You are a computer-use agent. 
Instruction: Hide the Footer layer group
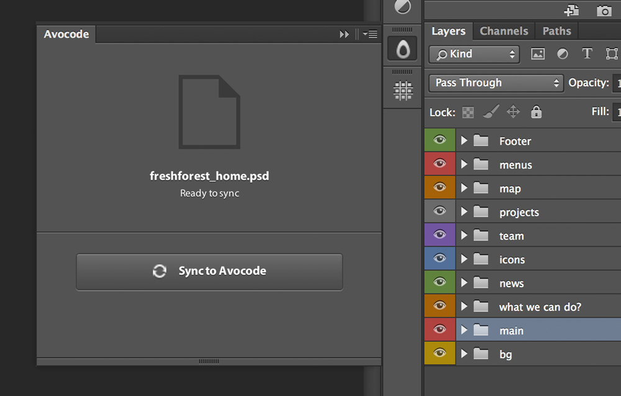[440, 139]
